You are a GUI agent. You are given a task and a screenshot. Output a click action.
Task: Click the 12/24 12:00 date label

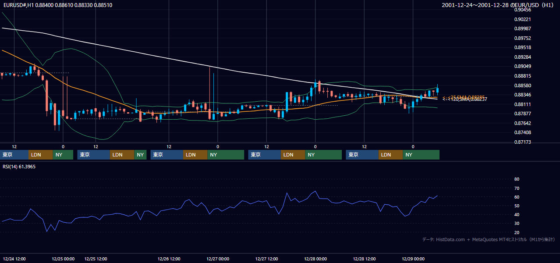tap(14, 259)
